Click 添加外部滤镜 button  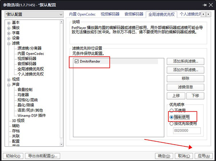(x=185, y=70)
